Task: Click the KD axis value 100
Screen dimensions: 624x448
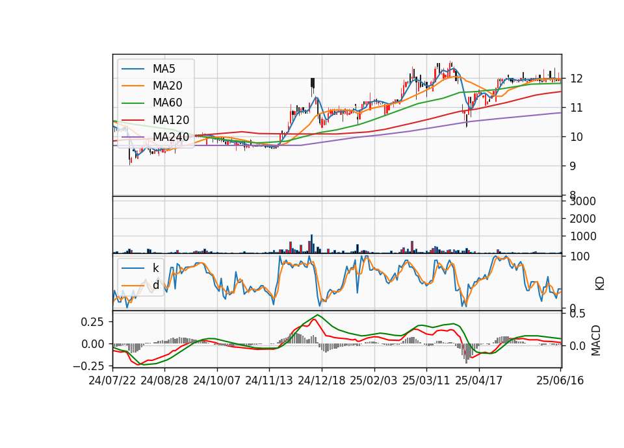Action: pos(580,256)
